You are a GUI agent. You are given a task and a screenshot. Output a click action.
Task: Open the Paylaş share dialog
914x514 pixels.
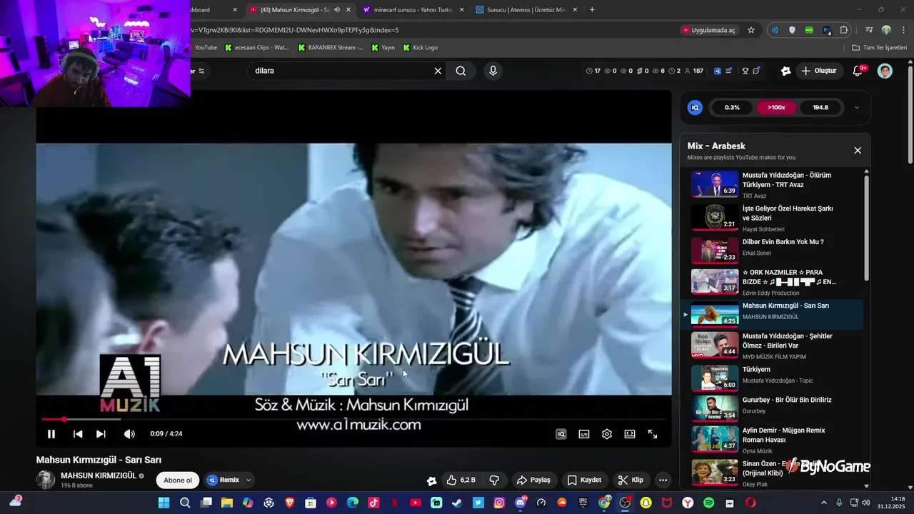[x=534, y=480]
